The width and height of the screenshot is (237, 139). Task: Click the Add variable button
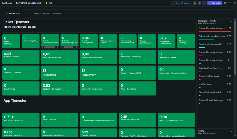13,13
